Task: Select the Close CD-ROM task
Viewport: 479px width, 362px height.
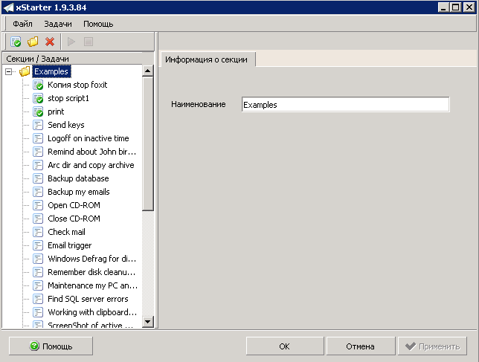Action: point(74,219)
